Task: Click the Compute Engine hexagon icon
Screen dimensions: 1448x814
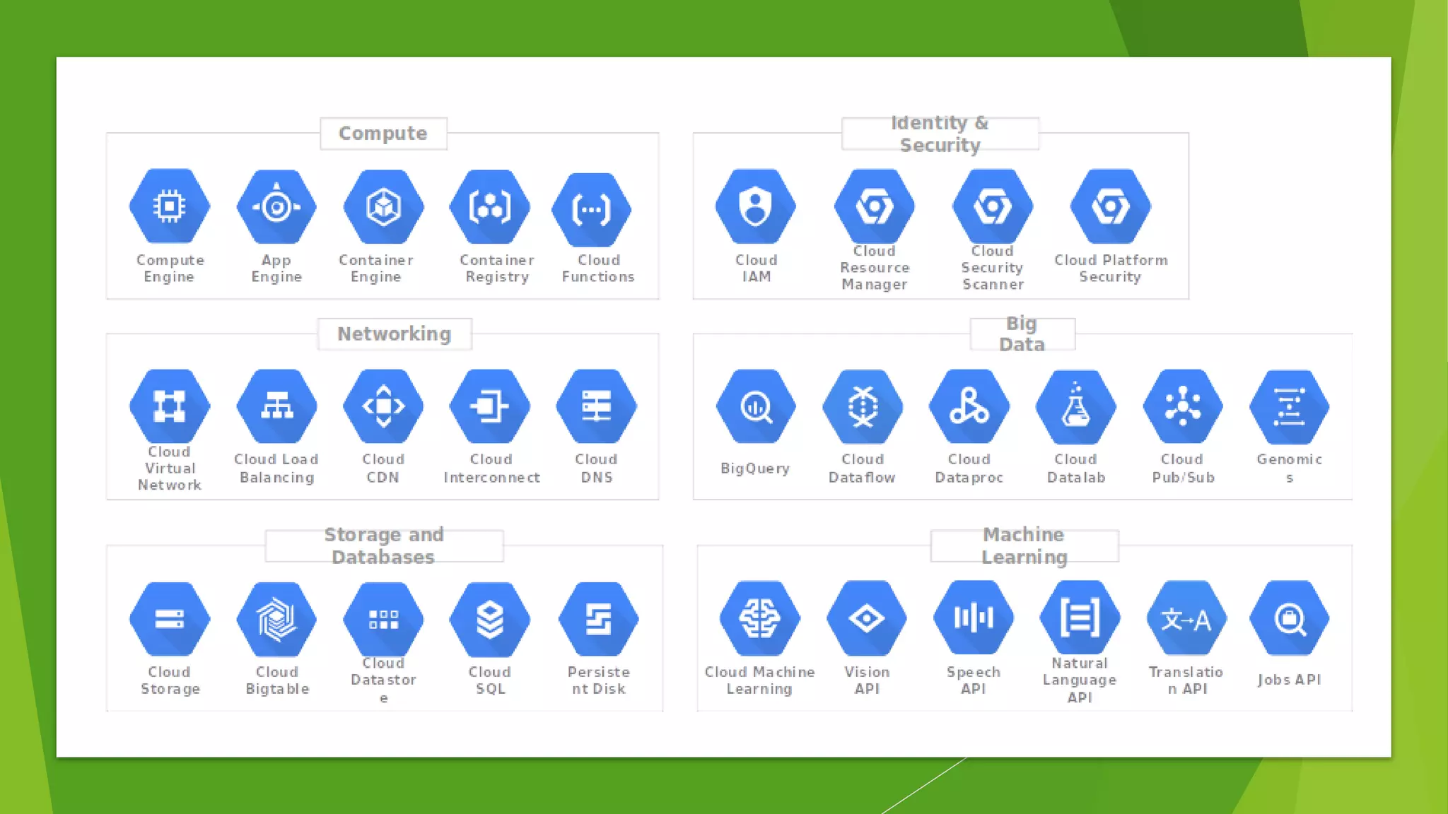Action: [170, 206]
